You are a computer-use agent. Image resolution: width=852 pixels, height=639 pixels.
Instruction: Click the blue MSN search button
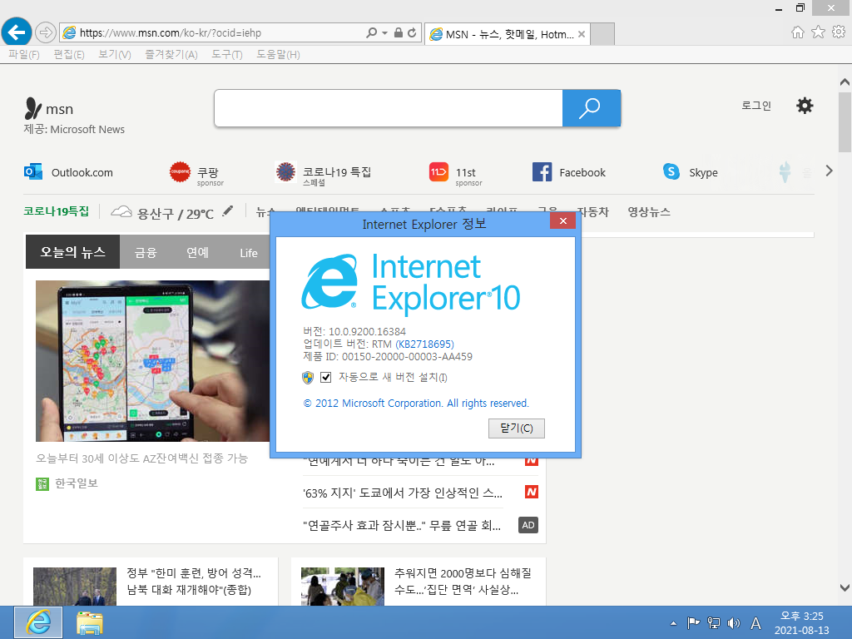pyautogui.click(x=592, y=108)
